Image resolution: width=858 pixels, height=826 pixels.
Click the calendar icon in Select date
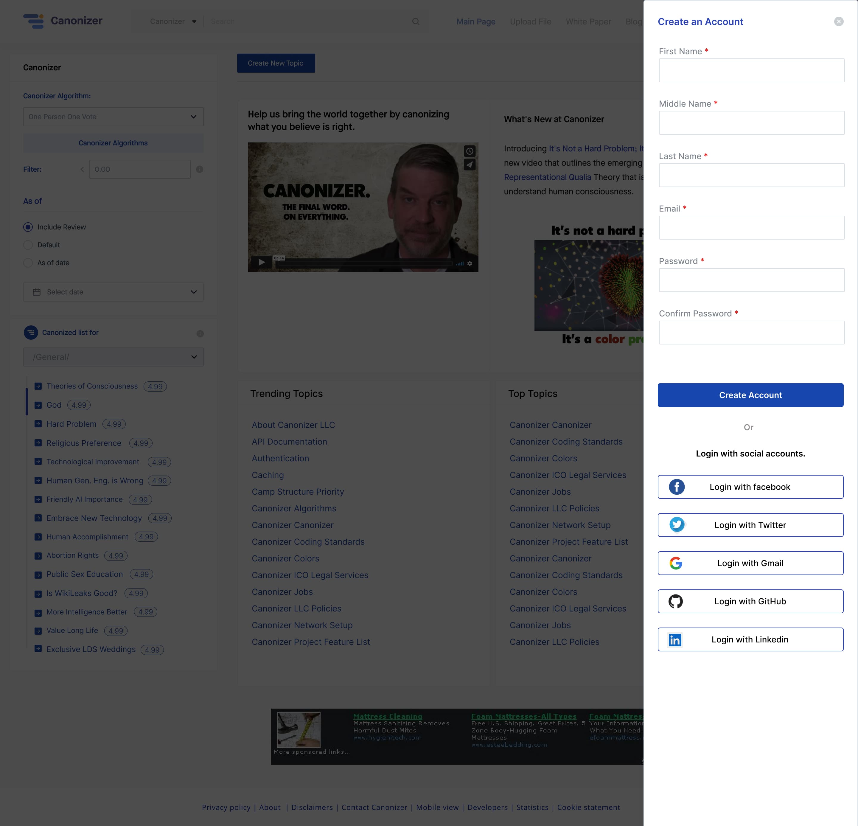(x=36, y=291)
